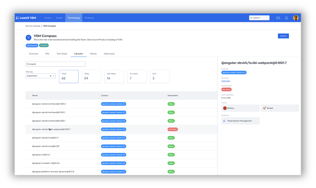Switch to the APIs tab
This screenshot has height=188, width=316.
pyautogui.click(x=47, y=54)
